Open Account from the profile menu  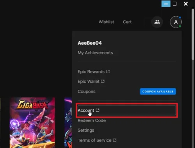click(x=127, y=110)
